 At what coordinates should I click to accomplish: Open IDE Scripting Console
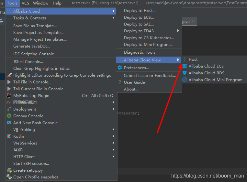pos(61,54)
